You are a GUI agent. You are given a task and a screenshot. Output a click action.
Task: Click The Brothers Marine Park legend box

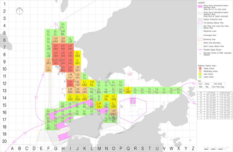pyautogui.click(x=200, y=23)
